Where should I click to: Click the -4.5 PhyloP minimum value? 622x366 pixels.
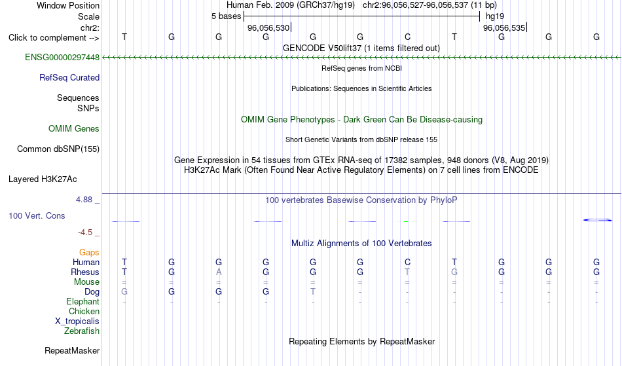[x=85, y=232]
